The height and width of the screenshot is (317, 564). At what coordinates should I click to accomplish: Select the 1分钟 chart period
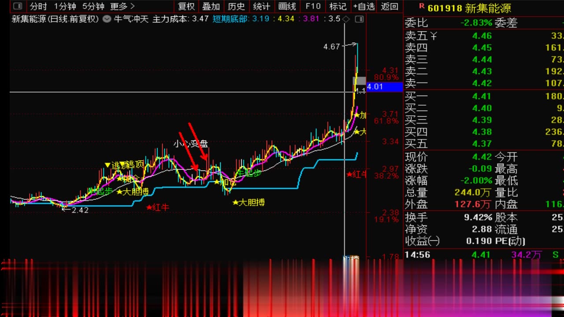[66, 7]
